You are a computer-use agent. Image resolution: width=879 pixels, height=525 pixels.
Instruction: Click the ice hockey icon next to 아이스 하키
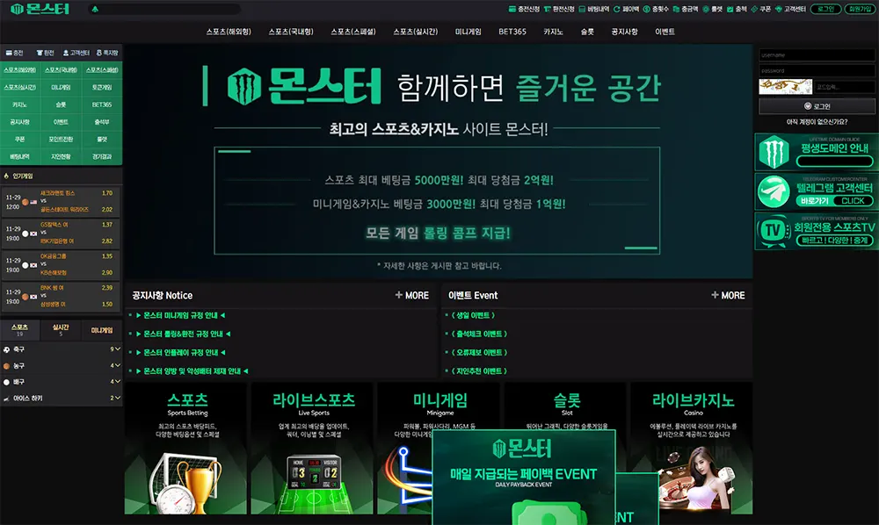coord(7,399)
